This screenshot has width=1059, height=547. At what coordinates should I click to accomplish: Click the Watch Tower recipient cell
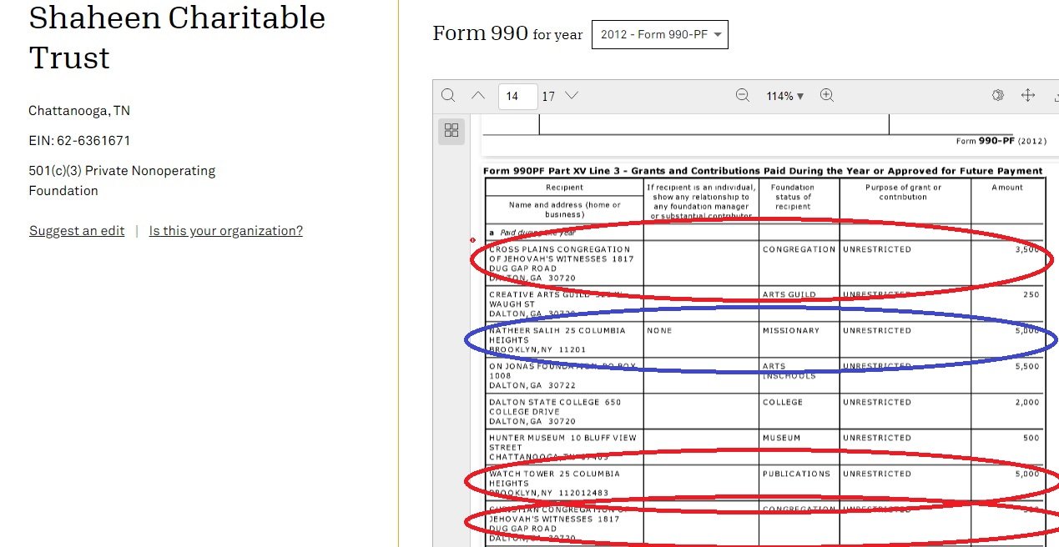tap(565, 484)
